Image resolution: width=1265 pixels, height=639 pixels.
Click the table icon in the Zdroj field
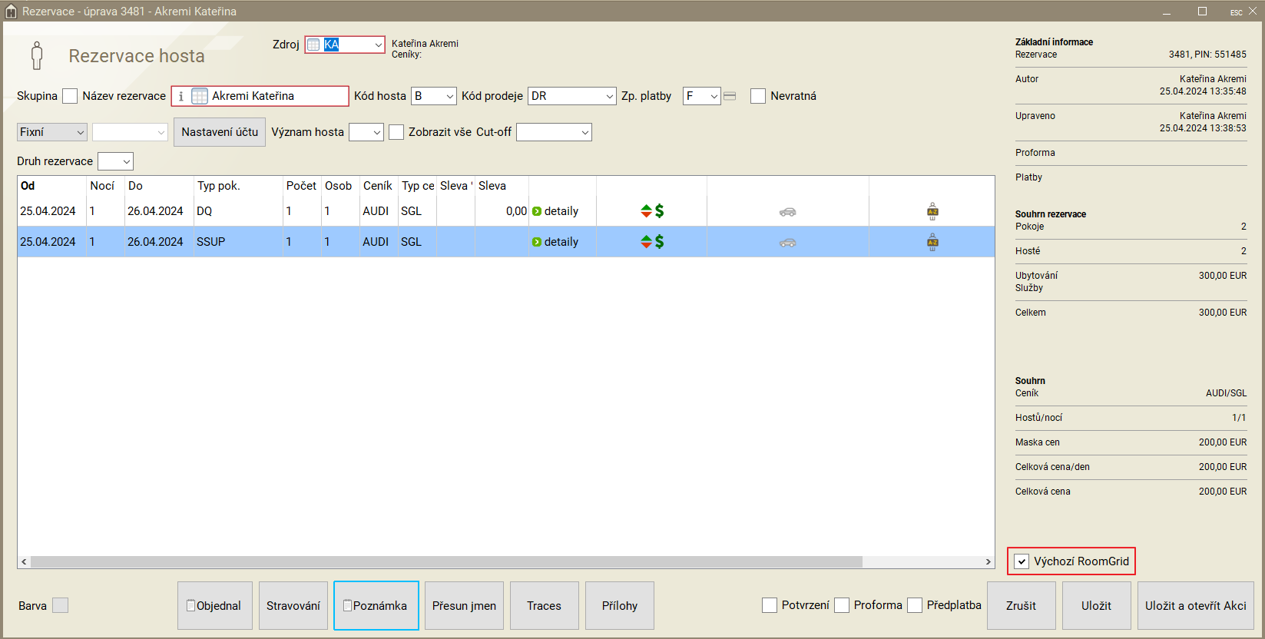(313, 45)
